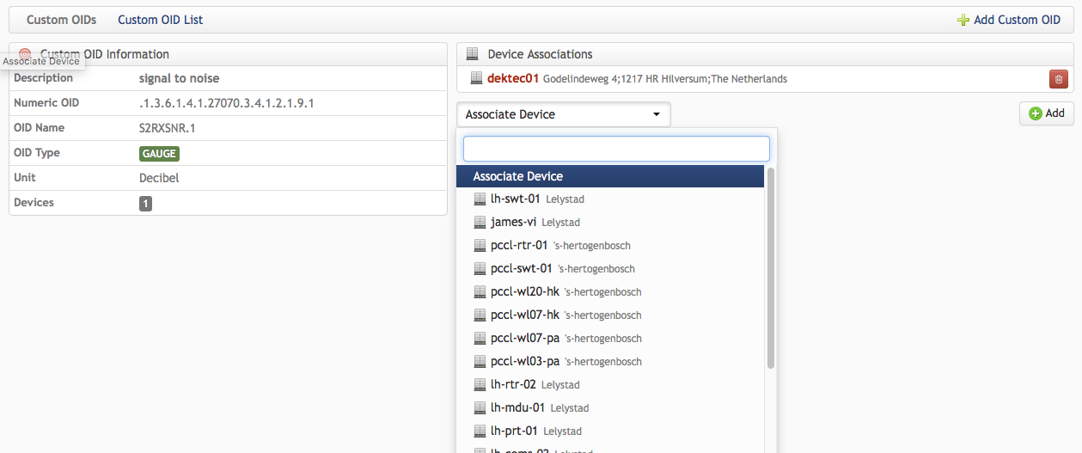The width and height of the screenshot is (1082, 453).
Task: Collapse the Associate Device dropdown
Action: click(564, 114)
